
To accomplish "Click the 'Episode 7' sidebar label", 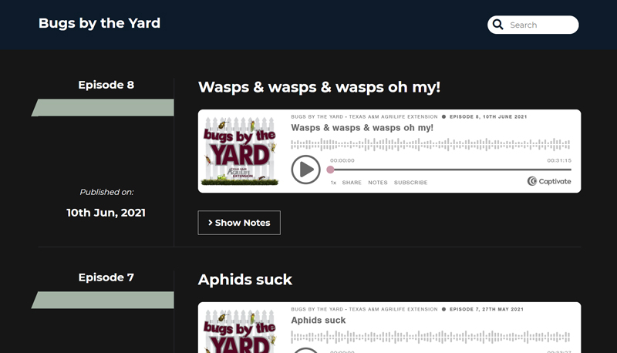I will (x=106, y=277).
